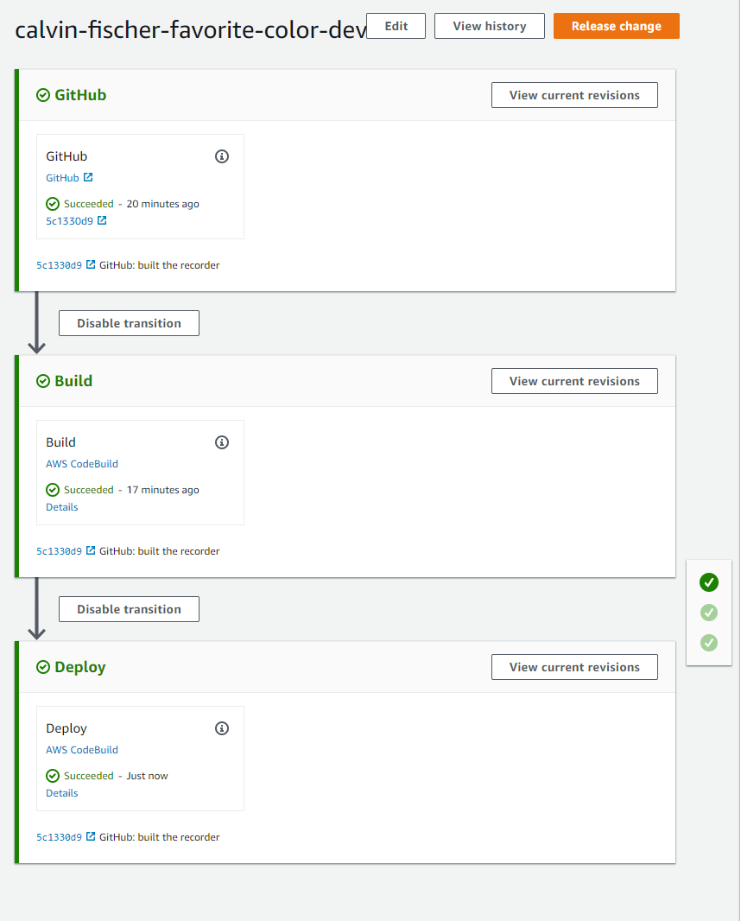
Task: Disable transition between GitHub and Build
Action: point(130,323)
